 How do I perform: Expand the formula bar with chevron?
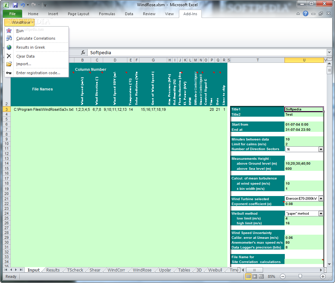click(x=329, y=52)
